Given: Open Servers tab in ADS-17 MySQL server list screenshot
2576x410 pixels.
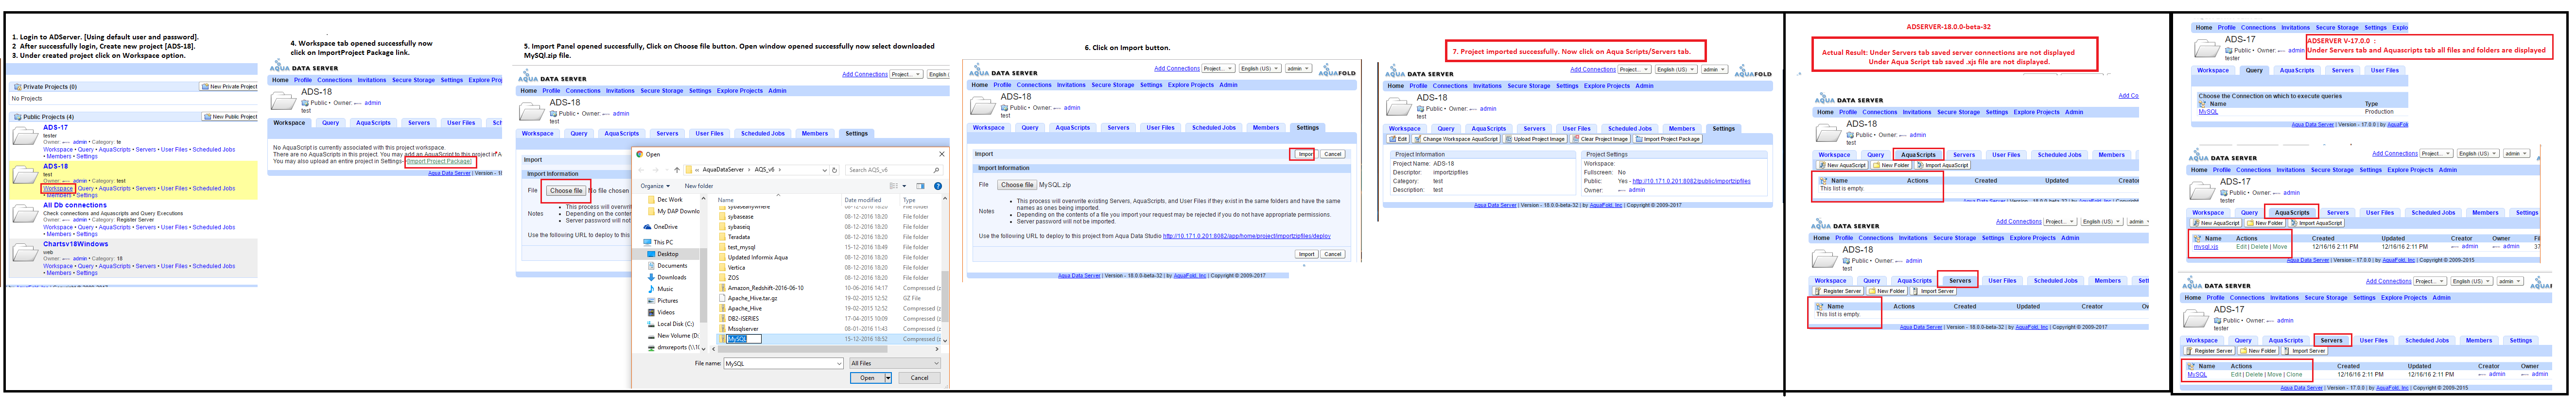Looking at the screenshot, I should pos(2331,341).
